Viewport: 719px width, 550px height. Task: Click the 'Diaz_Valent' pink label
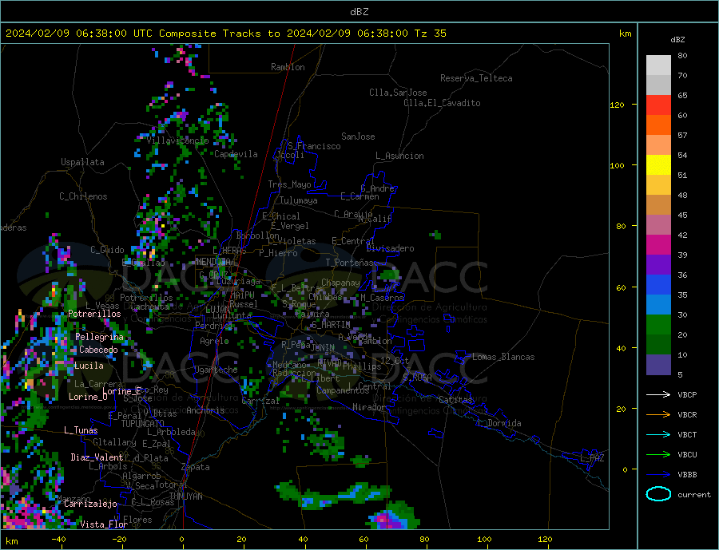pyautogui.click(x=97, y=457)
